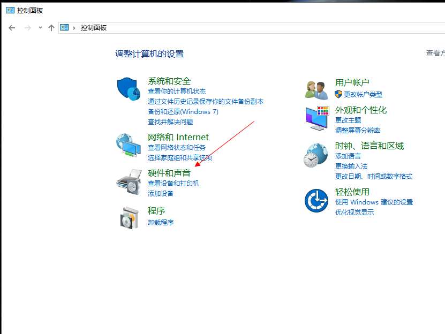Screen dimensions: 445x334
Task: Click the Control Panel icon in title bar
Action: (x=10, y=11)
